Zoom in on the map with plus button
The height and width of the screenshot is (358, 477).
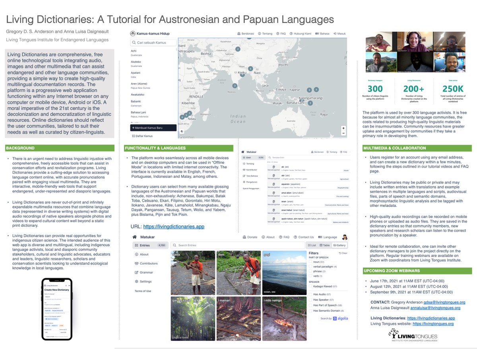[x=344, y=128]
